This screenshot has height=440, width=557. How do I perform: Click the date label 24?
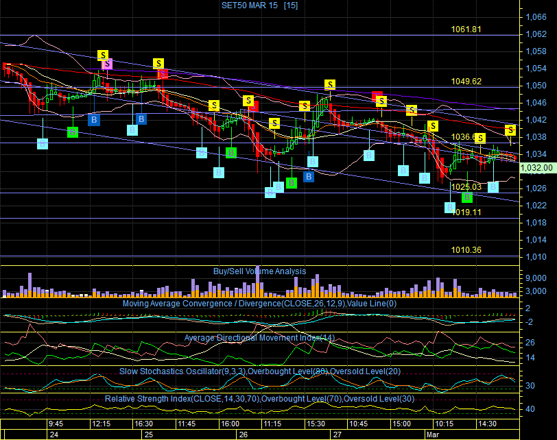pos(54,435)
